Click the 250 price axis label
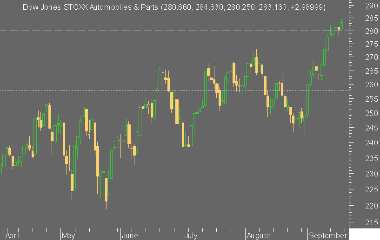 tap(372, 113)
